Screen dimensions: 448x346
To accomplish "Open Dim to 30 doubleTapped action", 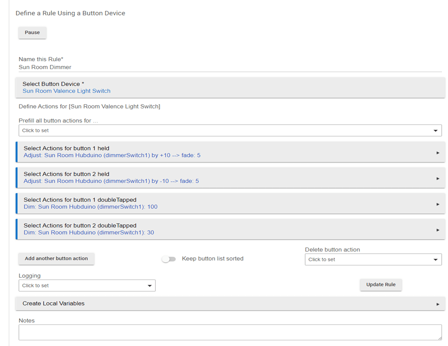I will click(89, 232).
